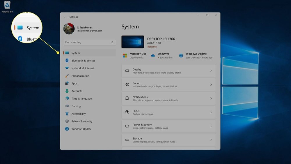Open Time & language section

[x=81, y=99]
